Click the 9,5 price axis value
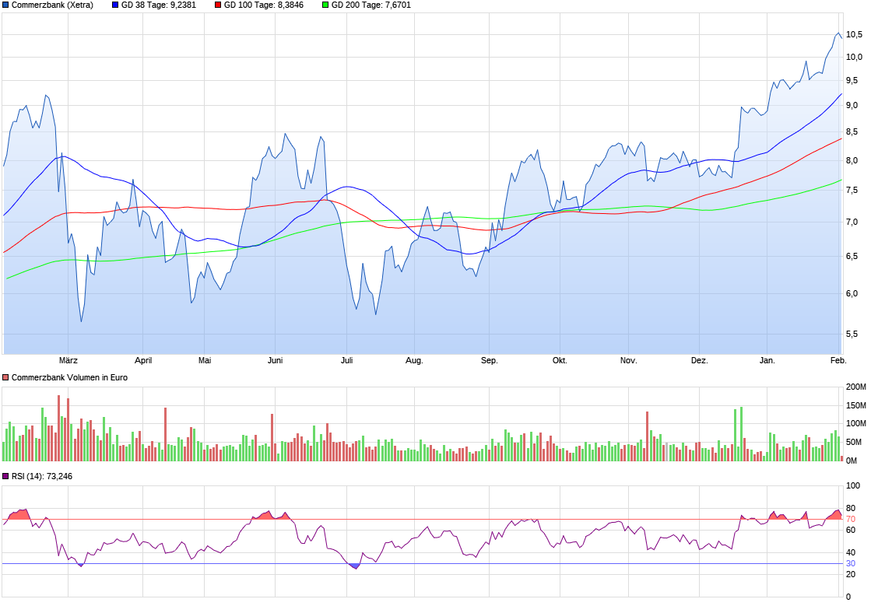The image size is (878, 606). [x=852, y=81]
